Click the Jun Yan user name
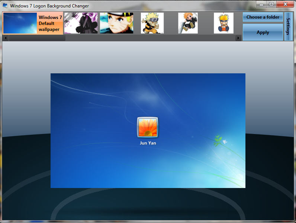The height and width of the screenshot is (223, 296). 148,143
